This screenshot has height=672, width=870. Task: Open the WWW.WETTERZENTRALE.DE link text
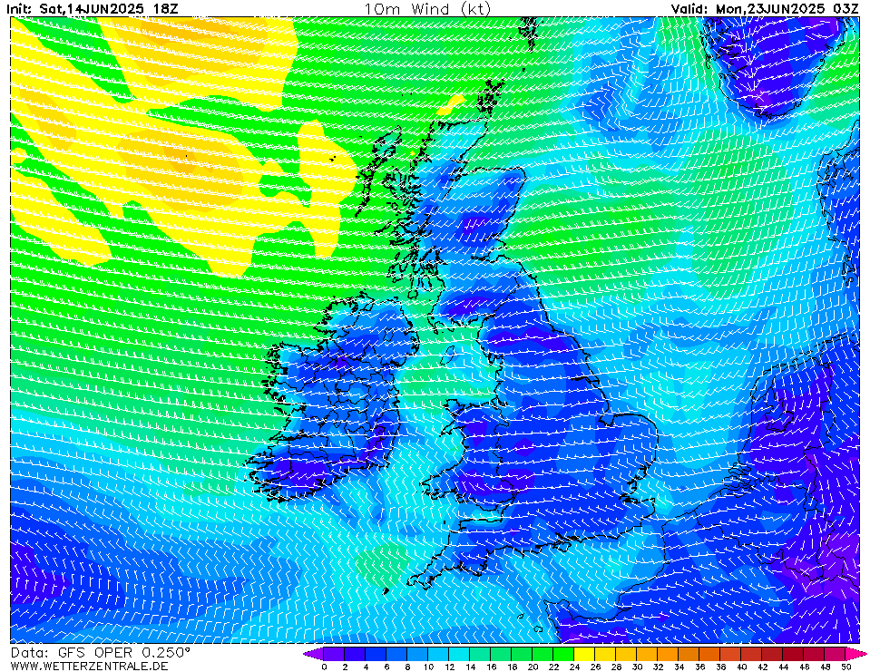pos(89,666)
